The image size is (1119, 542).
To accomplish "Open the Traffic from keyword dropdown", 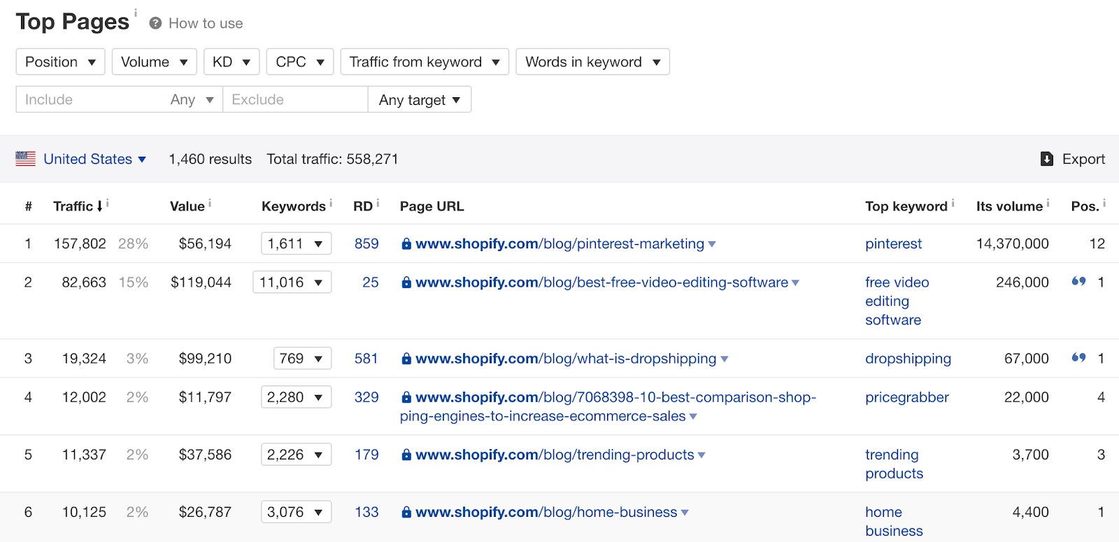I will pos(425,62).
